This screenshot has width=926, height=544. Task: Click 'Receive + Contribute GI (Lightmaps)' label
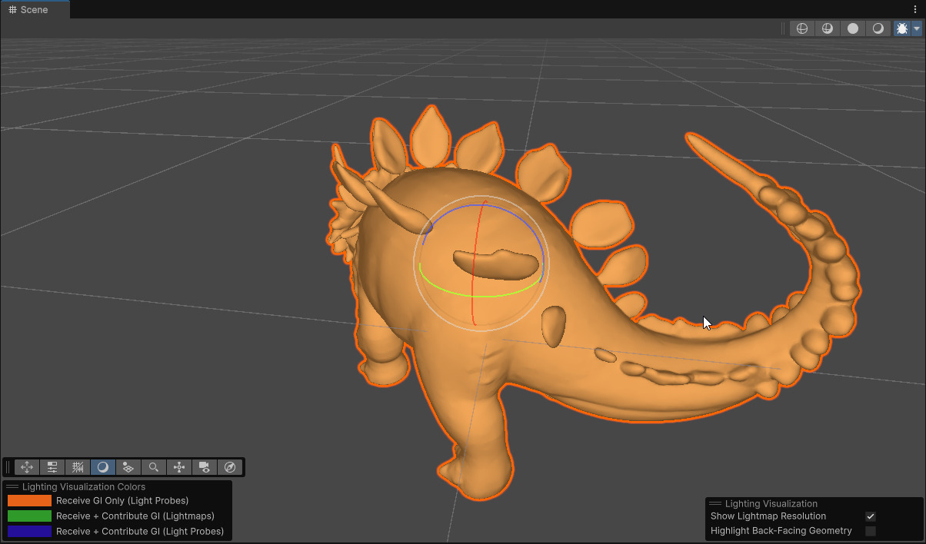[135, 516]
